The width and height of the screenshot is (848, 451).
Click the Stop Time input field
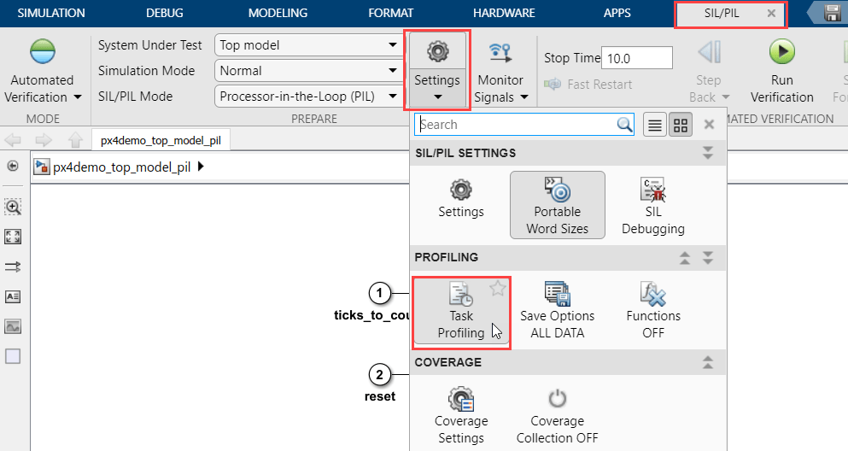pos(637,58)
